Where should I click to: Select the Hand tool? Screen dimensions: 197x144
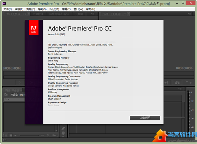pyautogui.click(x=63, y=133)
